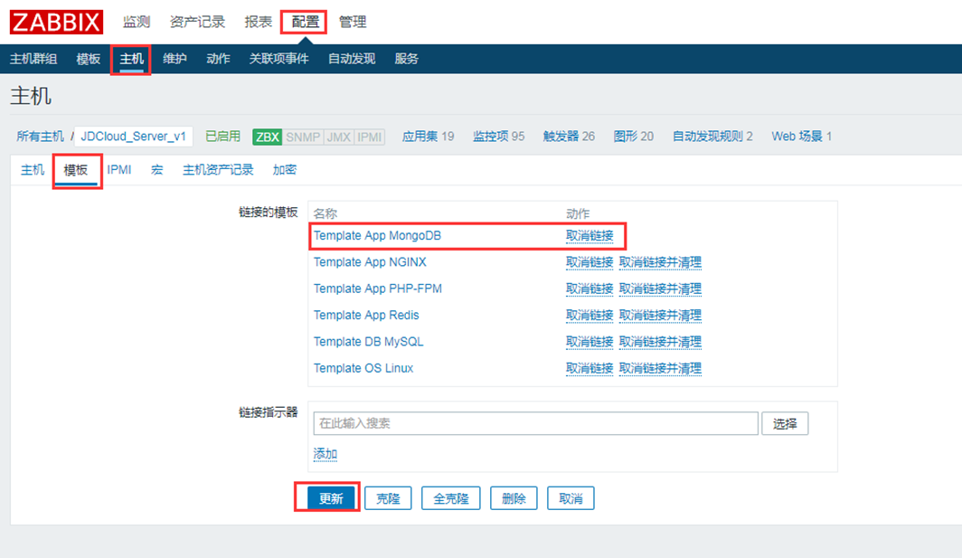Switch to the 宏 form tab
962x558 pixels.
157,170
